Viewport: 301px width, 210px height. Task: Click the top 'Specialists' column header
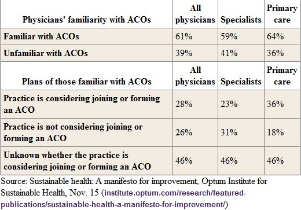[241, 20]
